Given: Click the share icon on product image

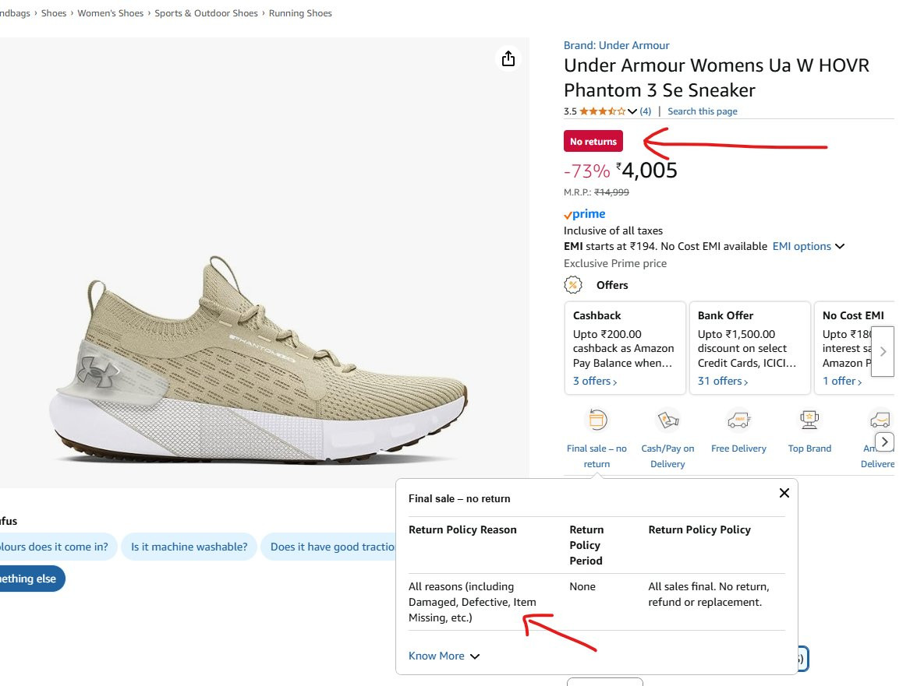Looking at the screenshot, I should click(x=508, y=58).
